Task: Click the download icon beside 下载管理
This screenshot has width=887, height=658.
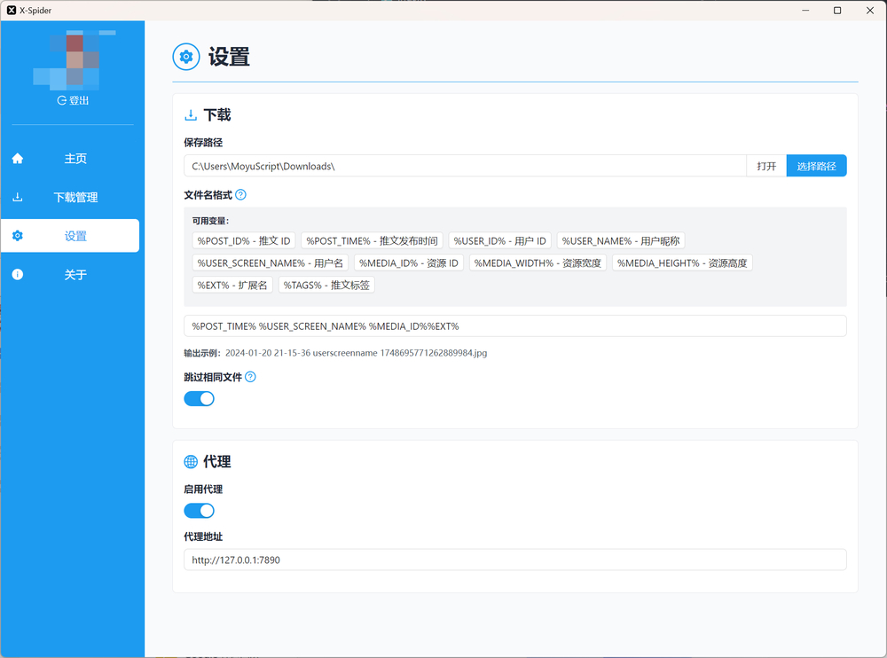Action: click(x=18, y=197)
